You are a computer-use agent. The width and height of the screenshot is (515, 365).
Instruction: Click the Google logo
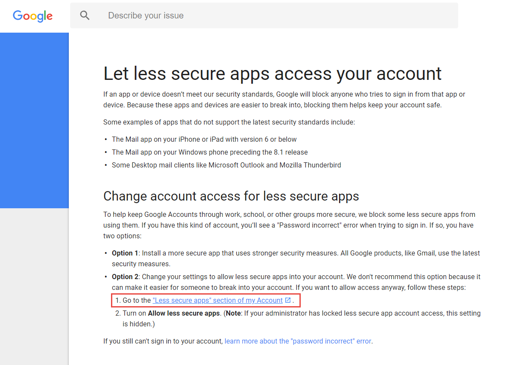click(x=33, y=16)
